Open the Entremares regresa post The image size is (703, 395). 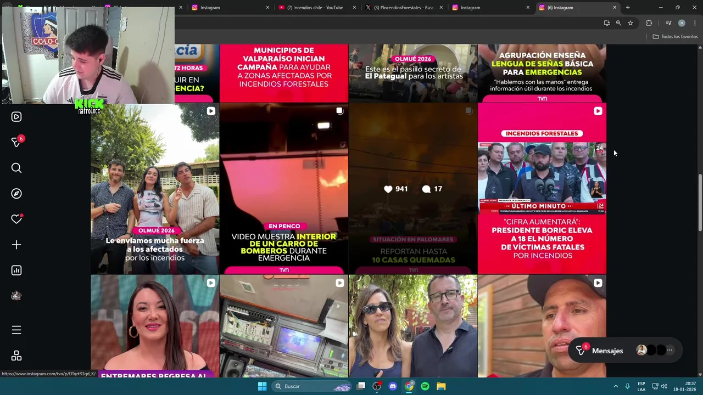coord(155,326)
